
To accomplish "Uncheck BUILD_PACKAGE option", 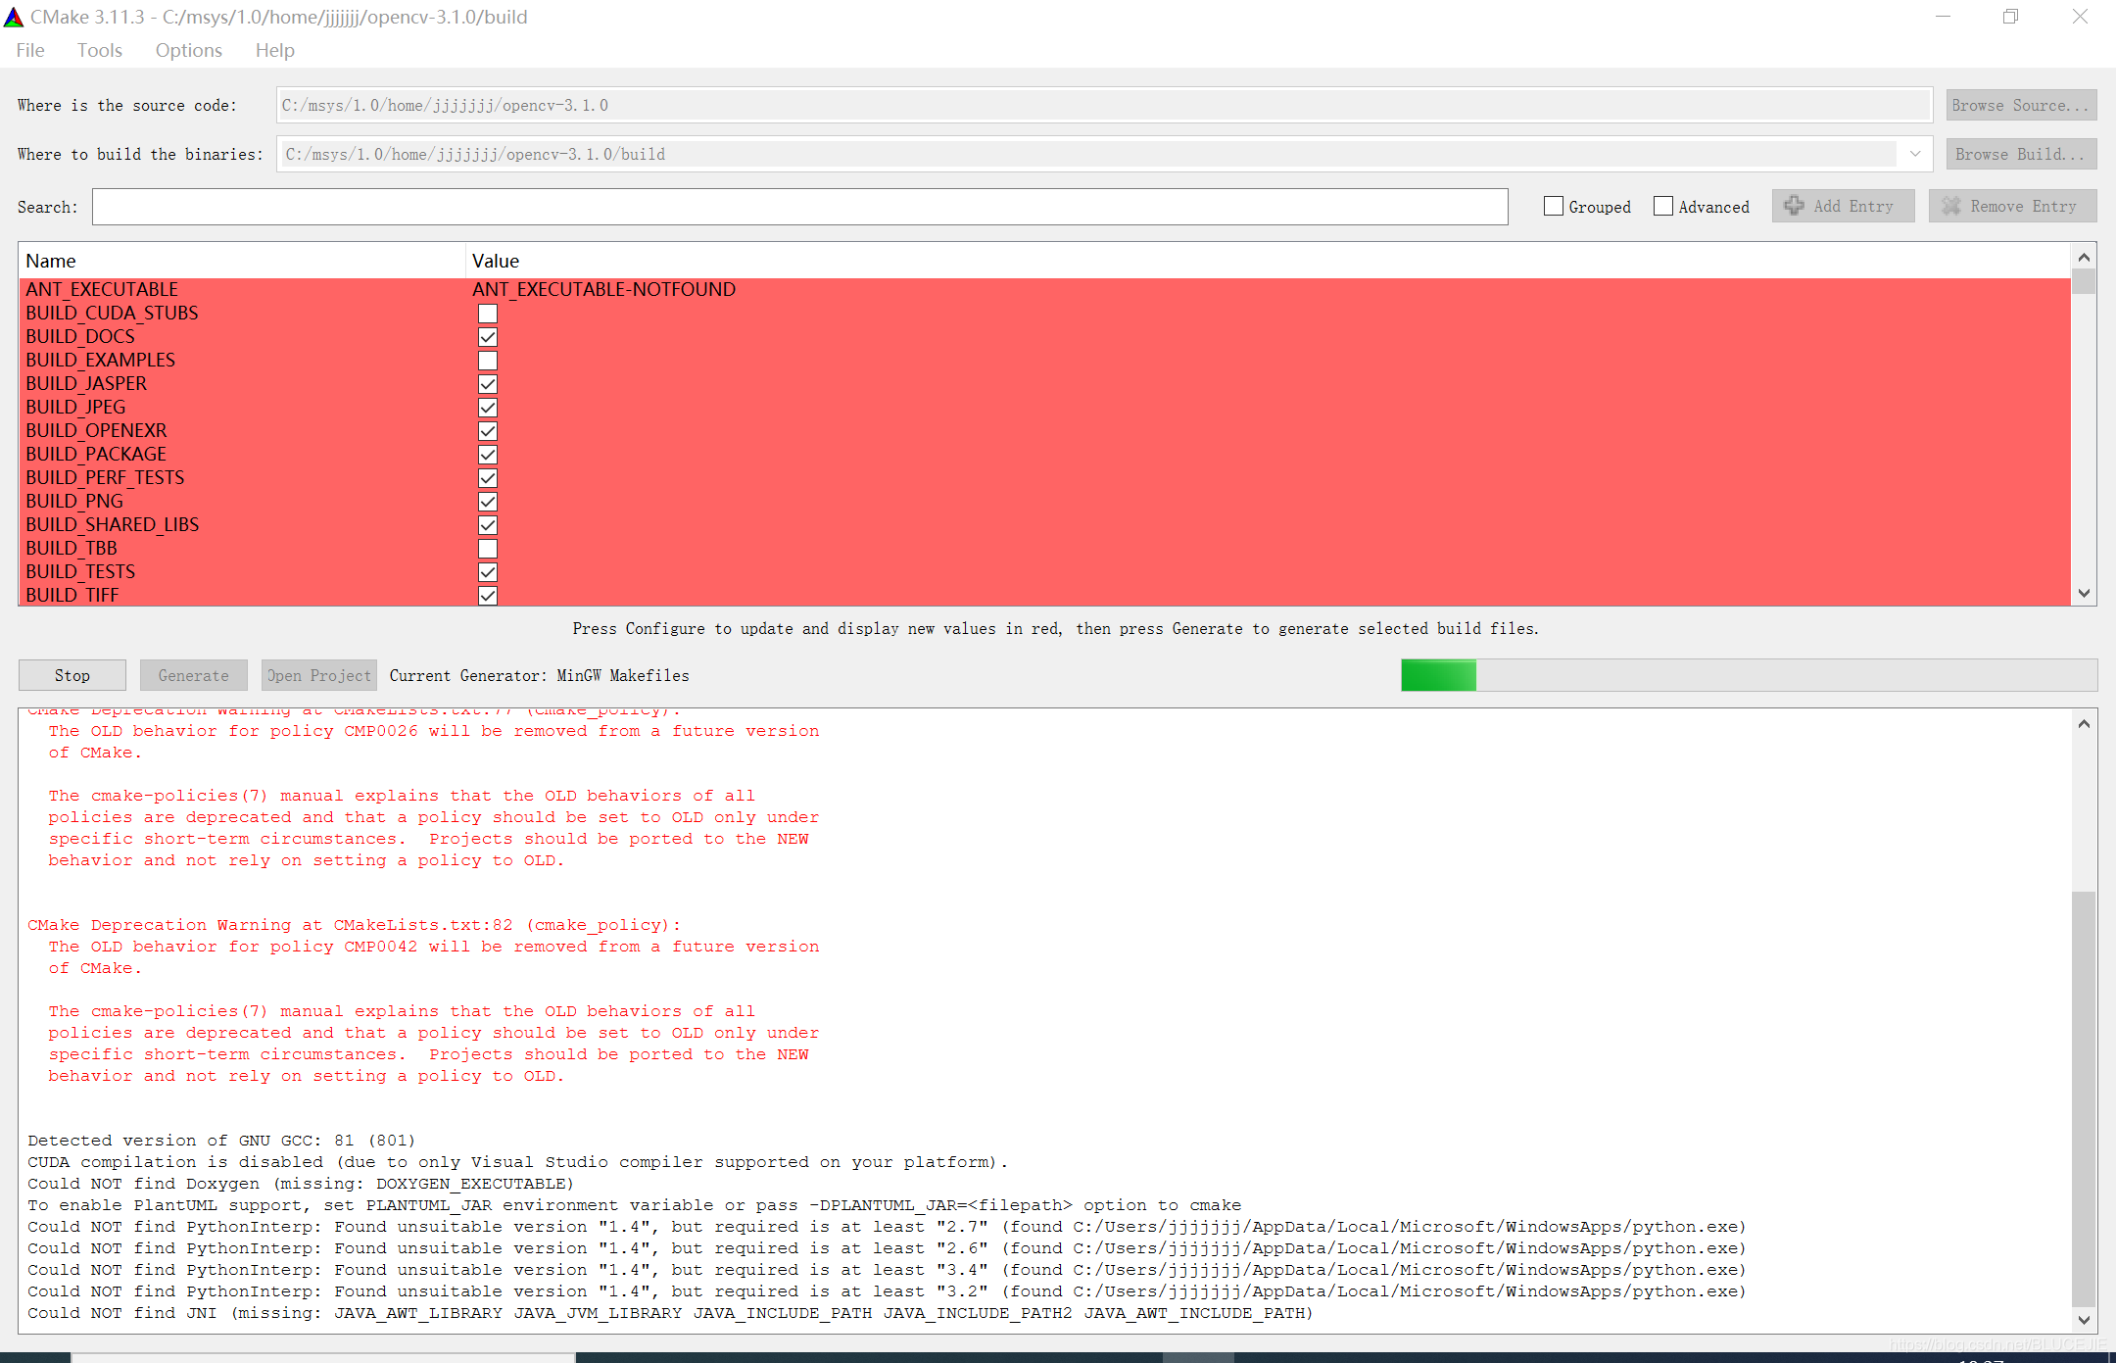I will (488, 454).
